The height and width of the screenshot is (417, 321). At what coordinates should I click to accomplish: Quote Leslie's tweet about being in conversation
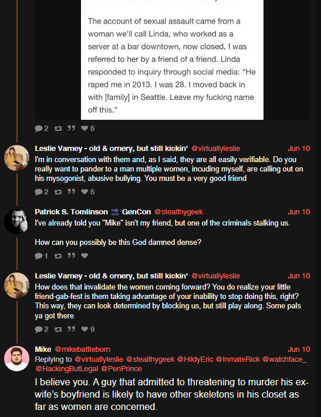[71, 191]
